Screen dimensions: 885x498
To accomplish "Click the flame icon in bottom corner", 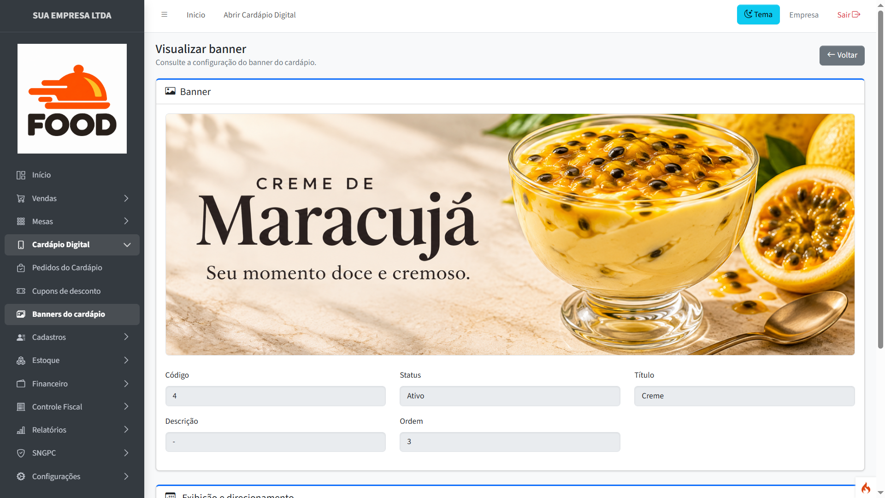I will (x=866, y=488).
